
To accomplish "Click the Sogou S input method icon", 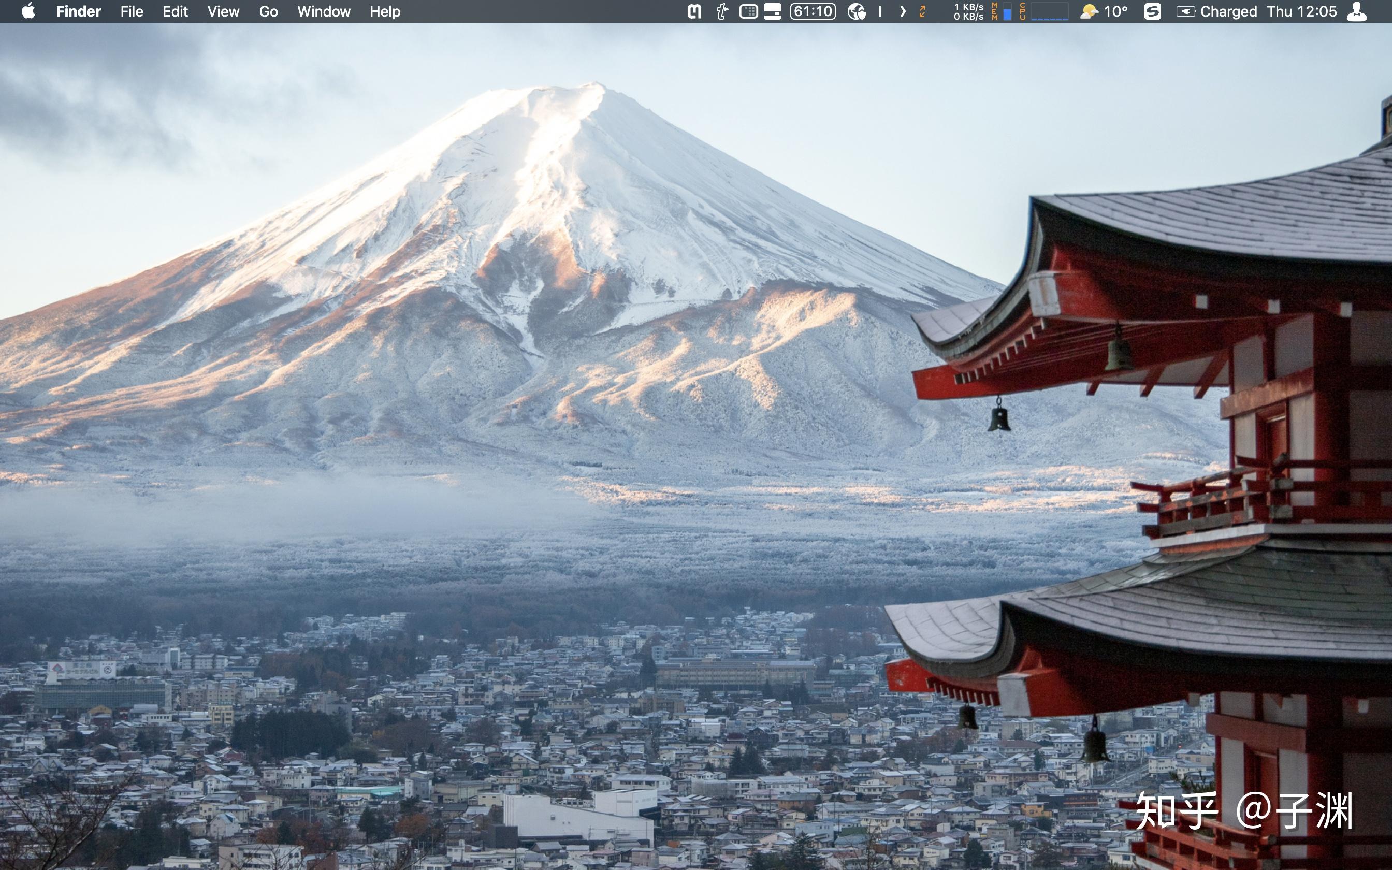I will pyautogui.click(x=1153, y=11).
